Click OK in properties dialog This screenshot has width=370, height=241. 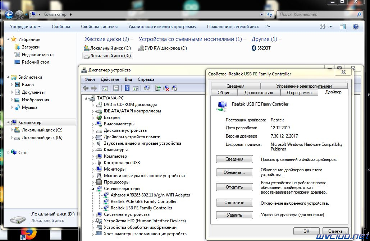306,231
